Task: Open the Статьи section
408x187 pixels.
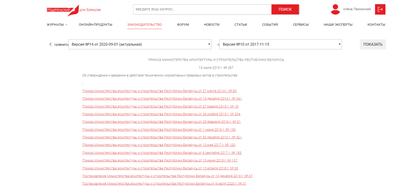Action: click(x=241, y=25)
